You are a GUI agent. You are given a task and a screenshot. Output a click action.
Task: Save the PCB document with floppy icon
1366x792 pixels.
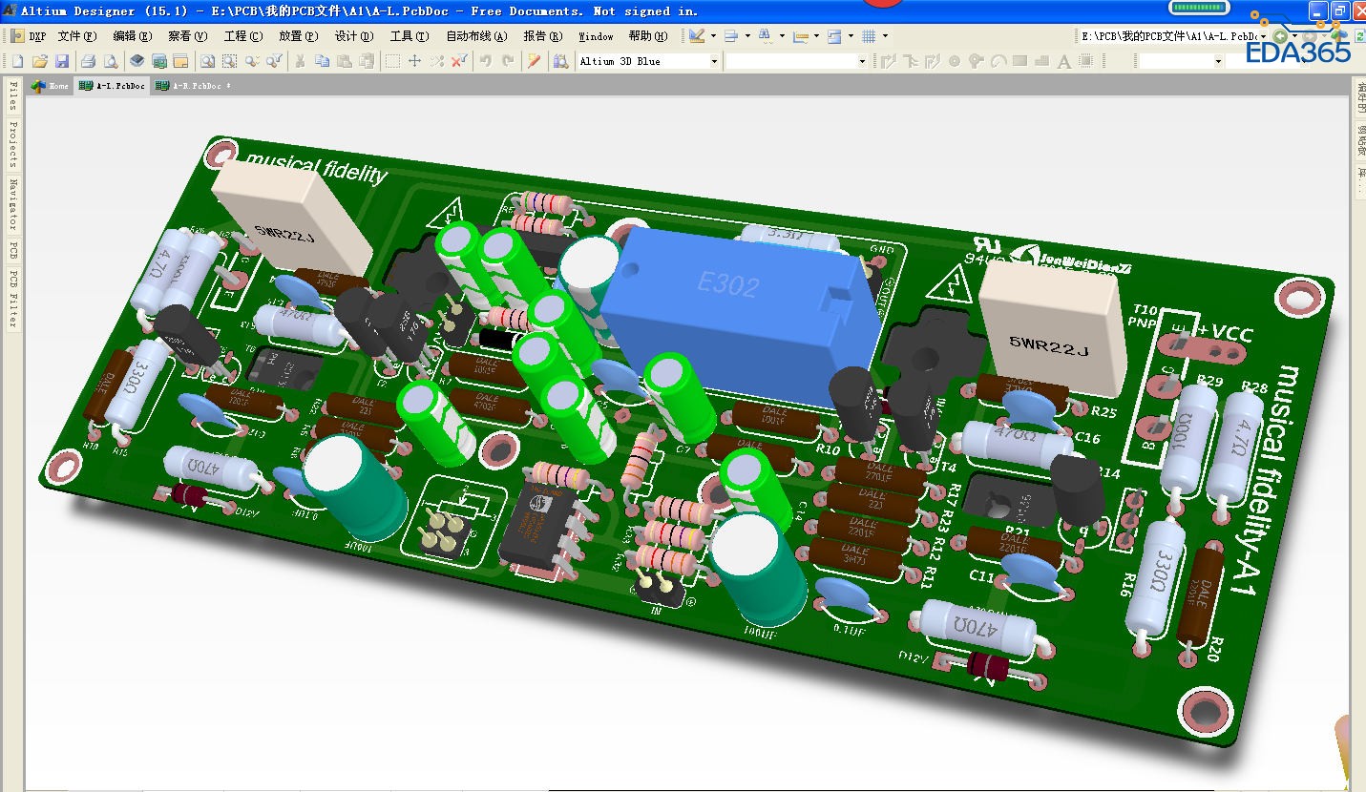61,61
